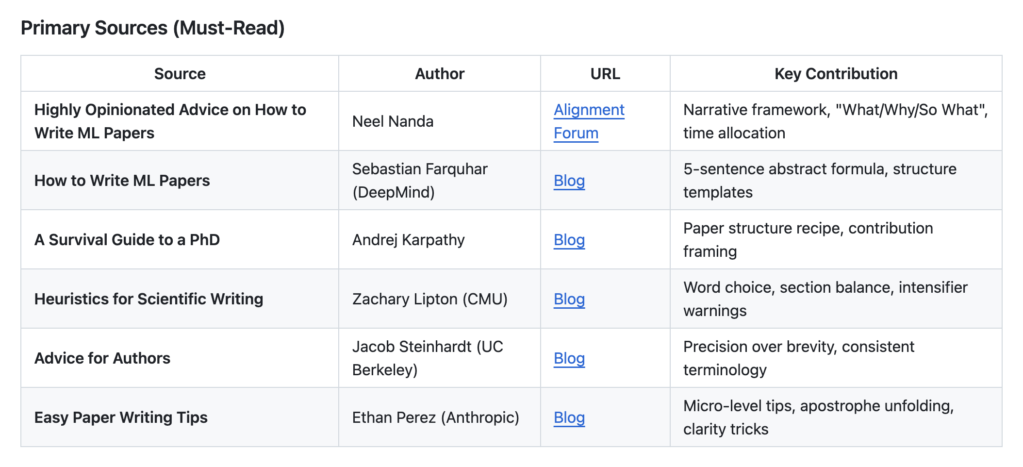Follow the Blog link for Jacob Steinhardt
This screenshot has width=1023, height=467.
pos(569,358)
